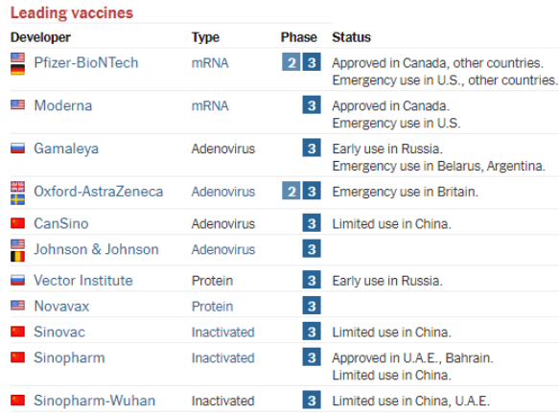
Task: Click the Pfizer-BioNTech phase 2 badge
Action: [291, 62]
